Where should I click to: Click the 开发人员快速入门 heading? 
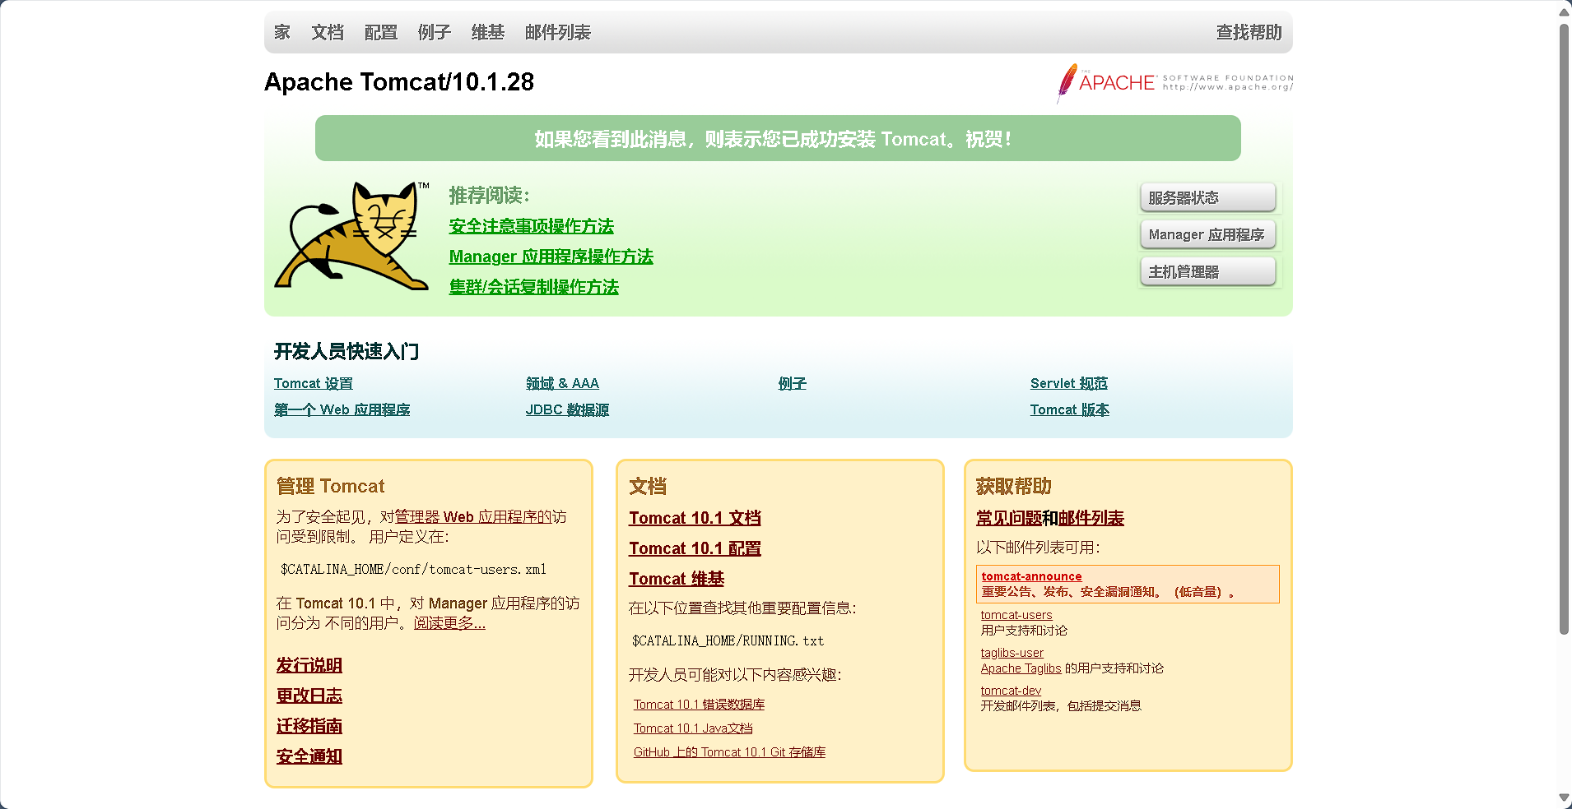[346, 352]
